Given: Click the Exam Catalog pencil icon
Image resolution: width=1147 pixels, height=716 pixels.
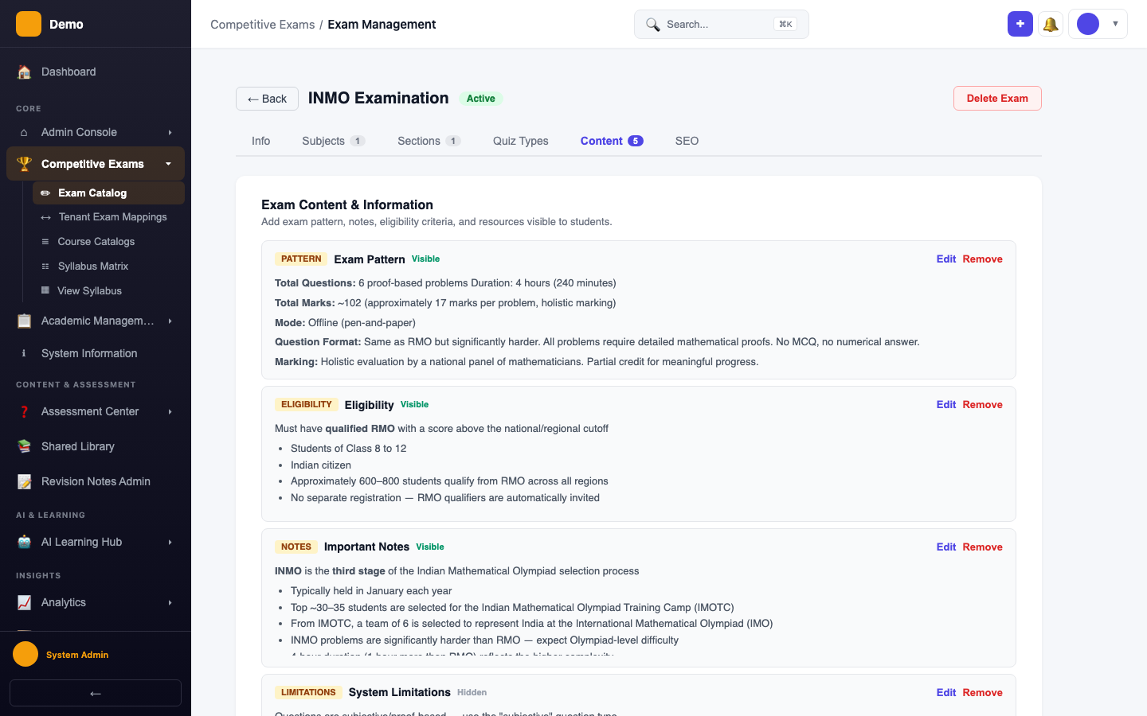Looking at the screenshot, I should 45,193.
